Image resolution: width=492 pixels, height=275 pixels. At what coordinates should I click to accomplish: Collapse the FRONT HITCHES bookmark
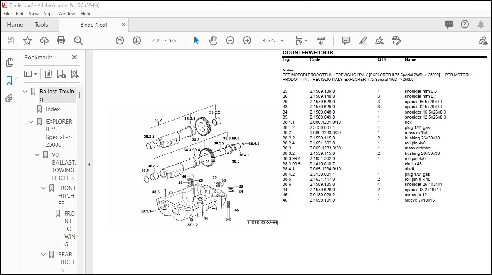pyautogui.click(x=44, y=188)
